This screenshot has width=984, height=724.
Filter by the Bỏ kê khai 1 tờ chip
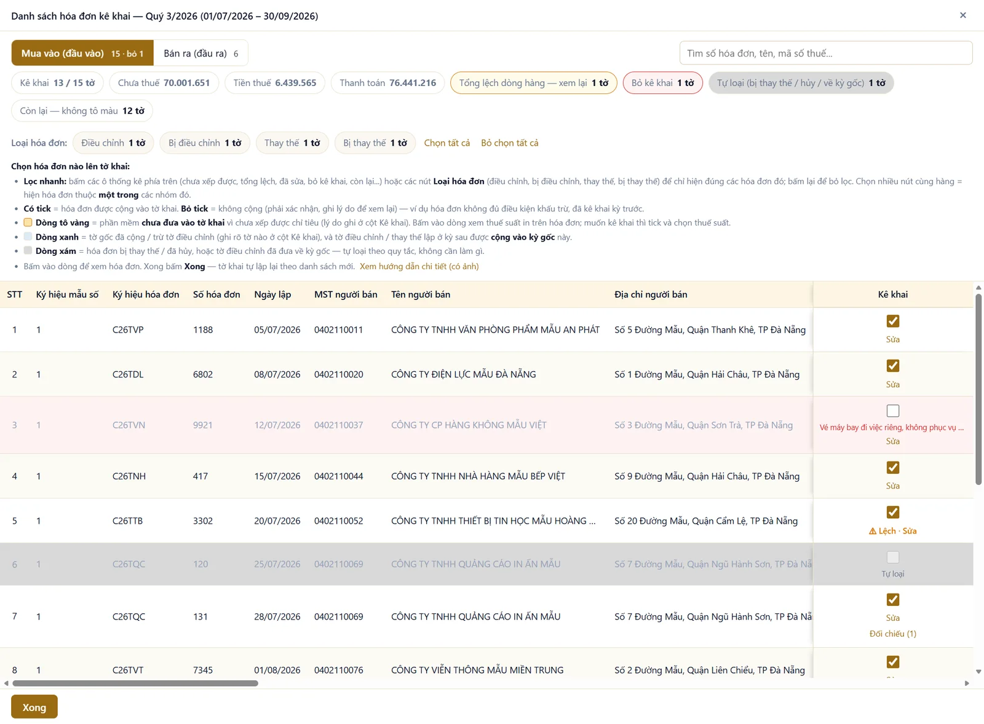point(662,83)
